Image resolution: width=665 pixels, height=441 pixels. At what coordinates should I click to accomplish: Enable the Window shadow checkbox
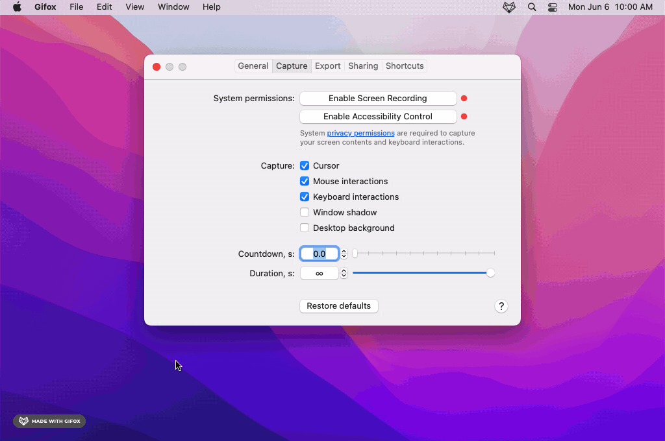305,212
